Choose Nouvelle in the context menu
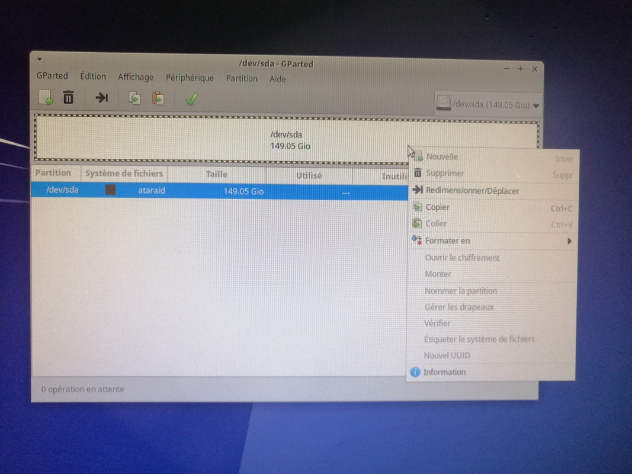 click(494, 157)
